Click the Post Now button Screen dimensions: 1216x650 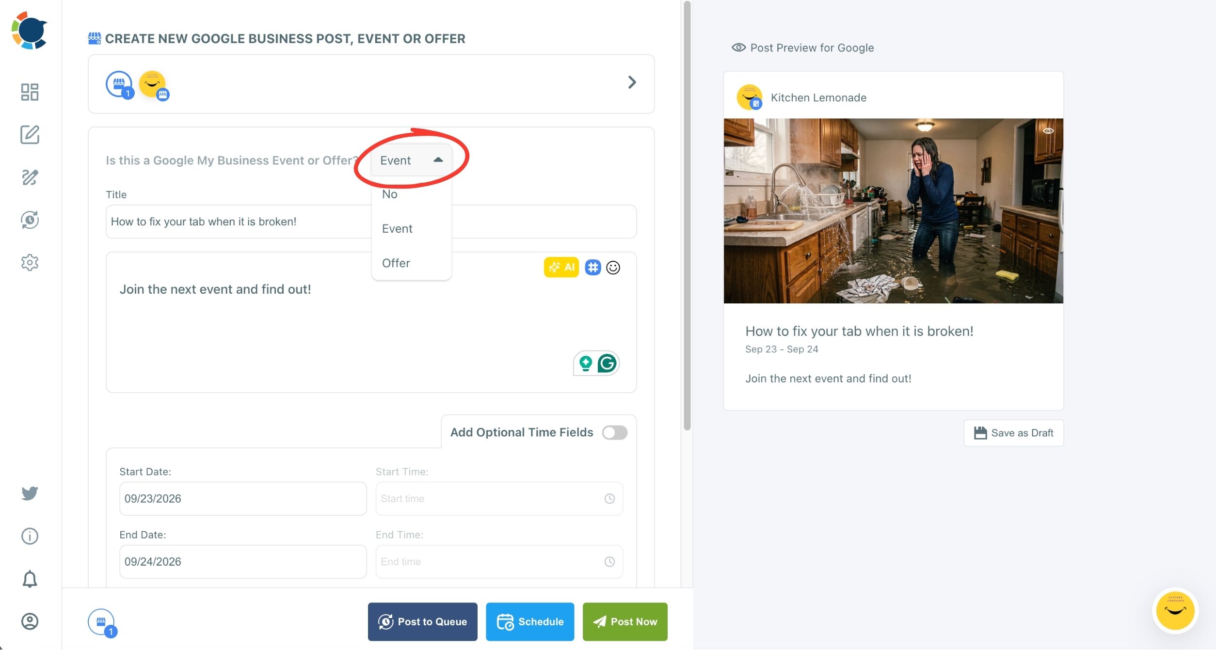625,622
